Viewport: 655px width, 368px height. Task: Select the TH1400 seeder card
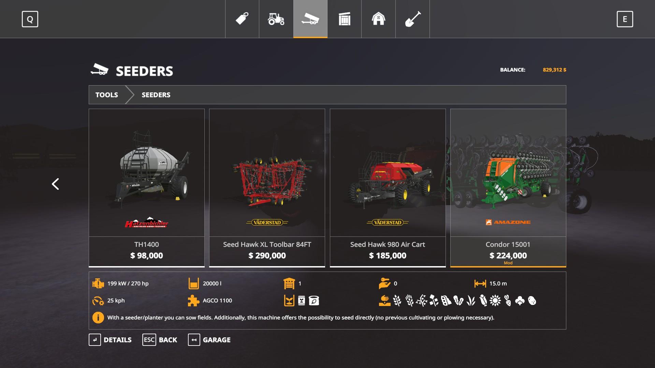pyautogui.click(x=147, y=188)
